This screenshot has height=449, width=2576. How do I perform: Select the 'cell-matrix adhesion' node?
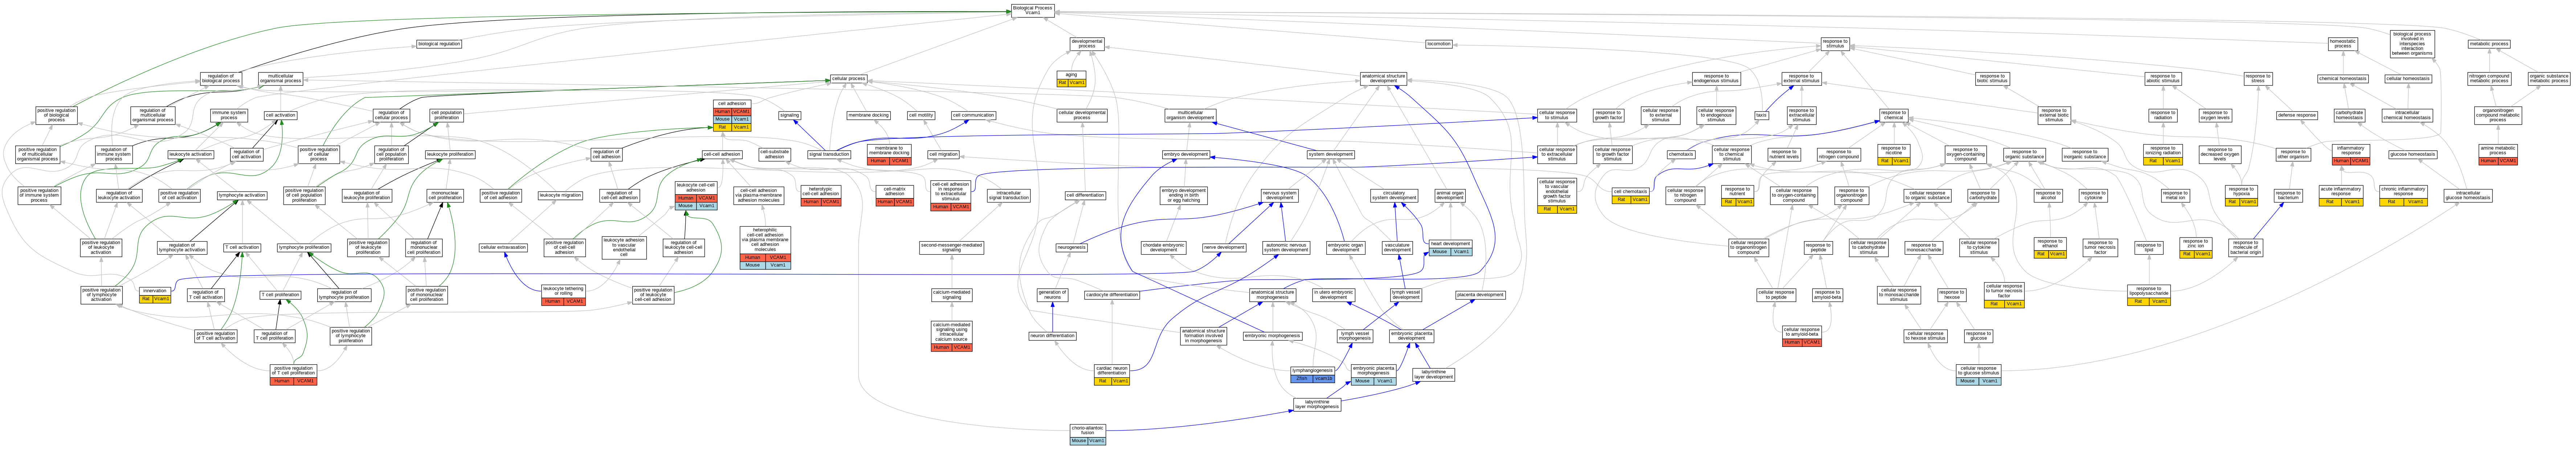tap(895, 196)
